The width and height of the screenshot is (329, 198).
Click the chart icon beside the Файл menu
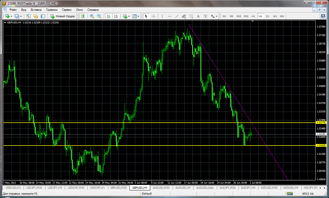(x=5, y=10)
